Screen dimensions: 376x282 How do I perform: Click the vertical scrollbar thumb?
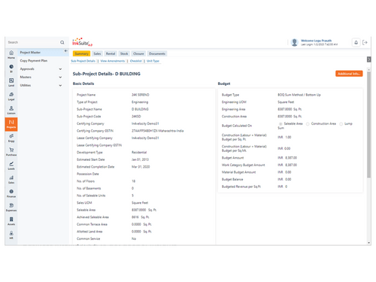pos(368,125)
